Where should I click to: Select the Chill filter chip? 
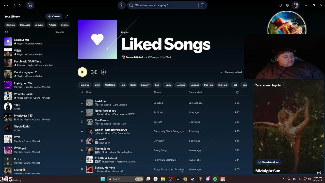point(97,85)
